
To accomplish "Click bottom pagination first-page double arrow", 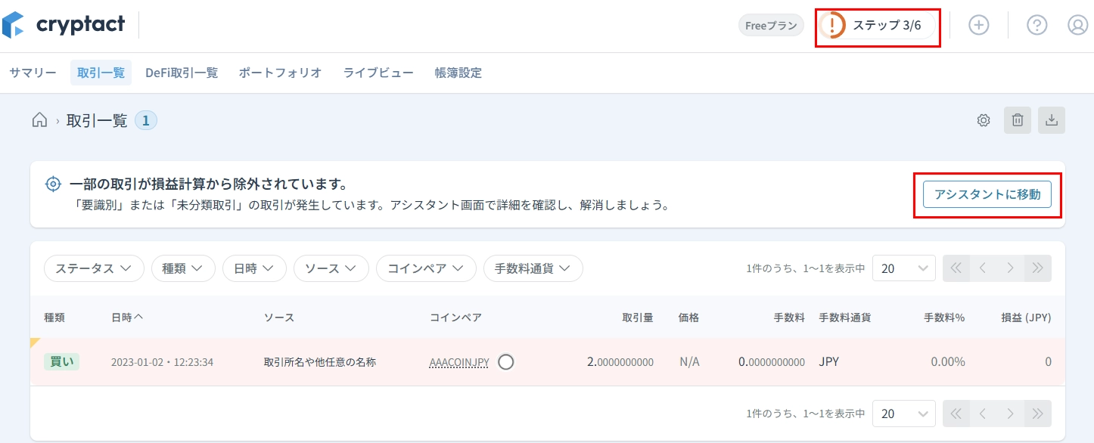I will (956, 414).
